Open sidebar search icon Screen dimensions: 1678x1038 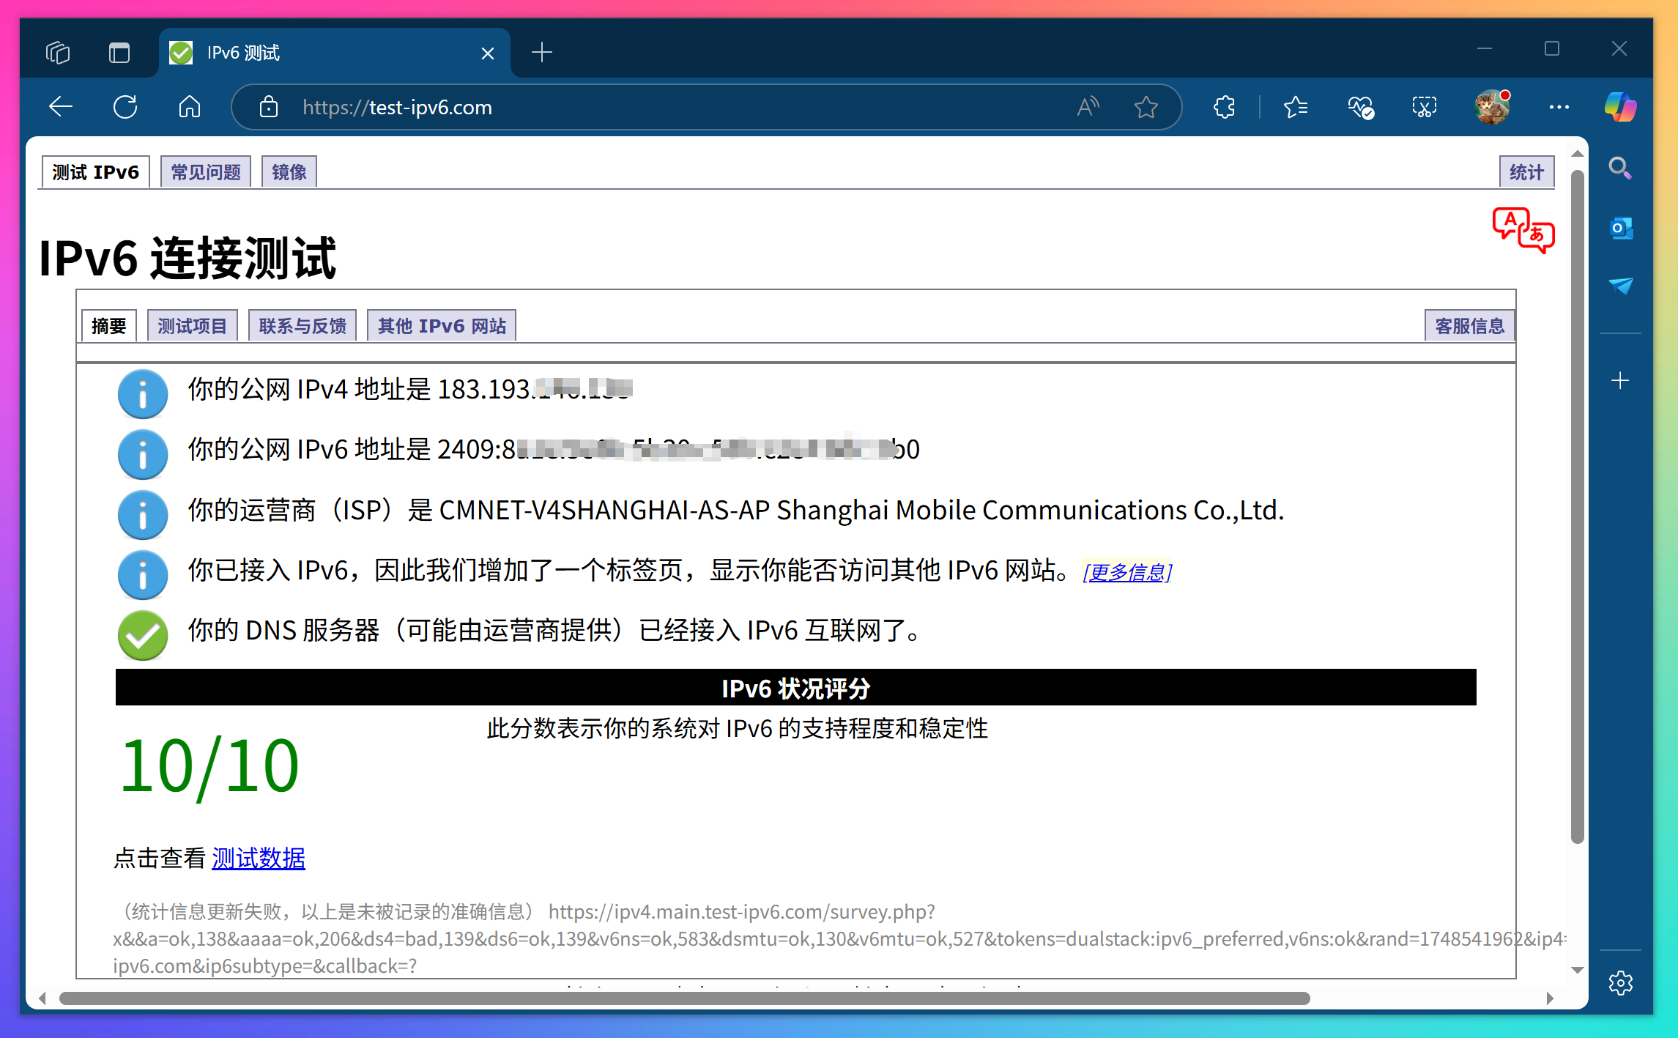(x=1620, y=168)
